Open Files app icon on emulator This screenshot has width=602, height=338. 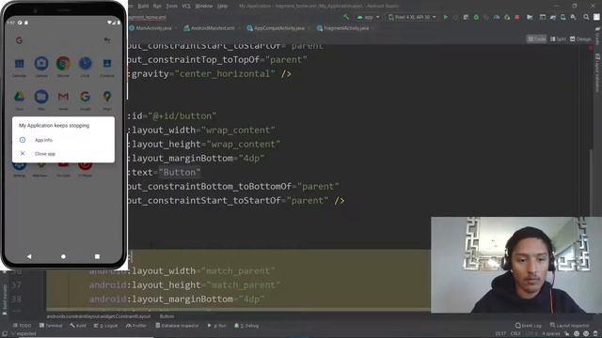point(41,97)
